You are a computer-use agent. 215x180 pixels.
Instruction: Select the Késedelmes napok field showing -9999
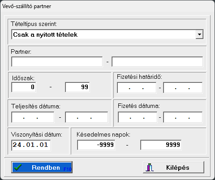point(96,145)
